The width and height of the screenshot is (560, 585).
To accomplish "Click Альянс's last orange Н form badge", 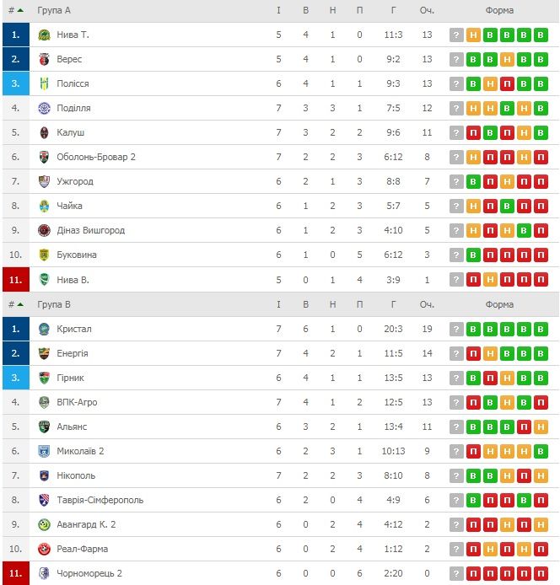I will (x=541, y=427).
